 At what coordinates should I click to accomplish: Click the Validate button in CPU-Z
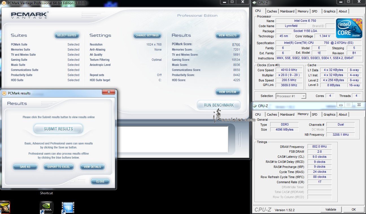331,209
